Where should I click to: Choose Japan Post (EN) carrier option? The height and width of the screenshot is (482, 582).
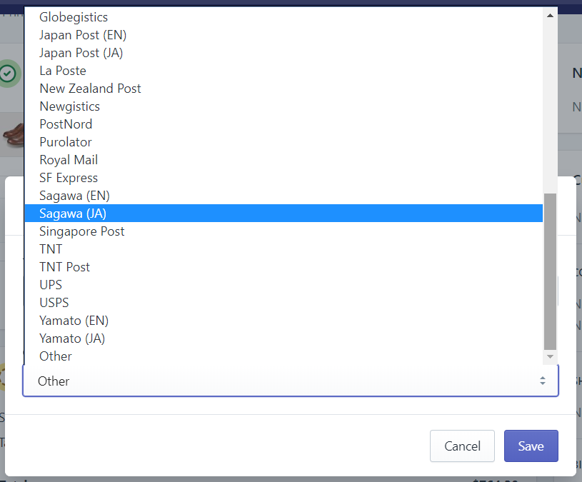[284, 35]
